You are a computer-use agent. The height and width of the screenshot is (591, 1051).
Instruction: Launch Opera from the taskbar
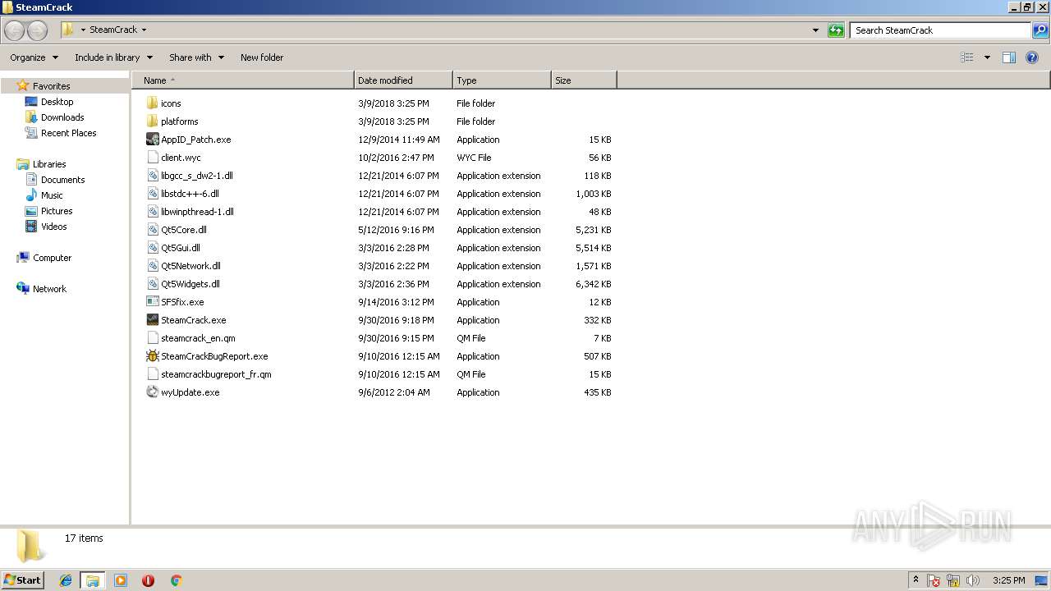click(148, 580)
